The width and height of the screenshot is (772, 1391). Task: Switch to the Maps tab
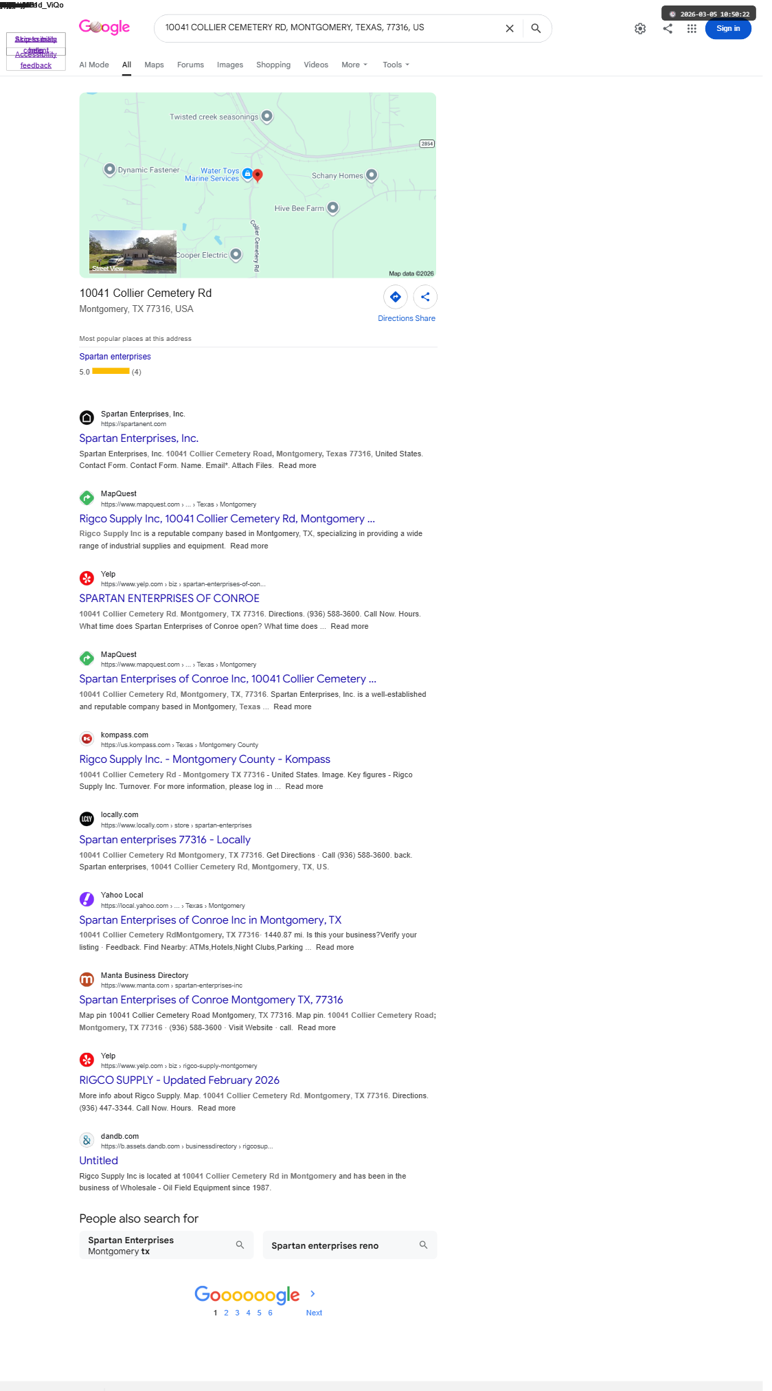pos(154,65)
